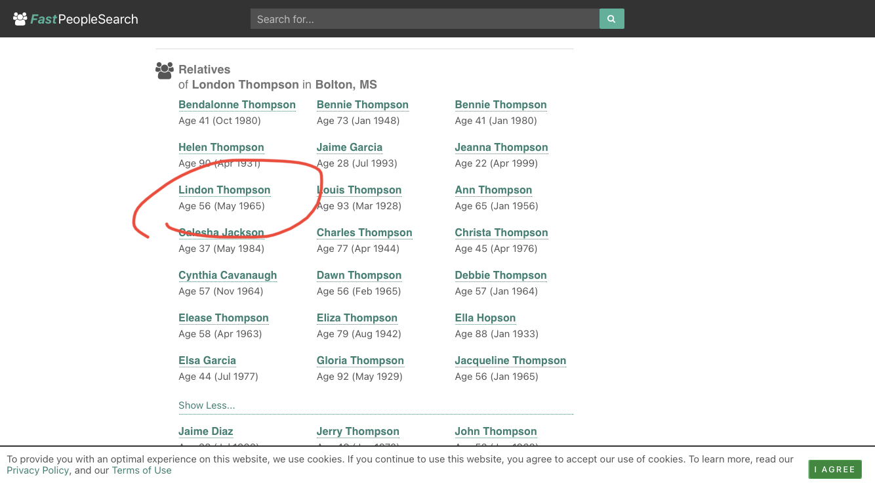Open Lindon Thompson's record
Viewport: 875px width, 492px height.
(x=224, y=190)
